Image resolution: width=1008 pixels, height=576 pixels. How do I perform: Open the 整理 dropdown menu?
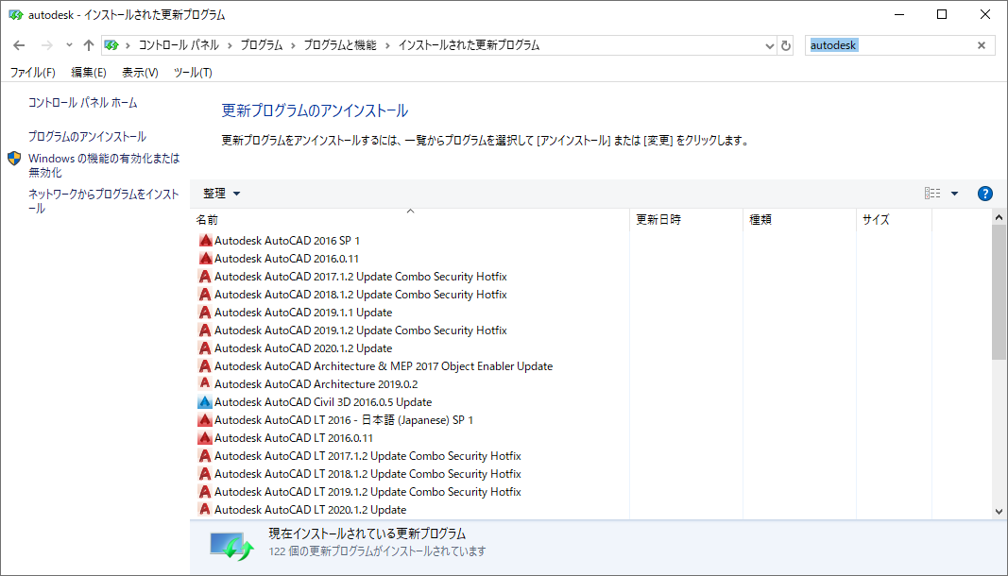(x=221, y=194)
